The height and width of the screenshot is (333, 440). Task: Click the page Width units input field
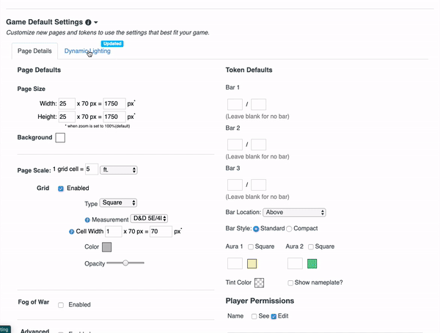point(67,103)
